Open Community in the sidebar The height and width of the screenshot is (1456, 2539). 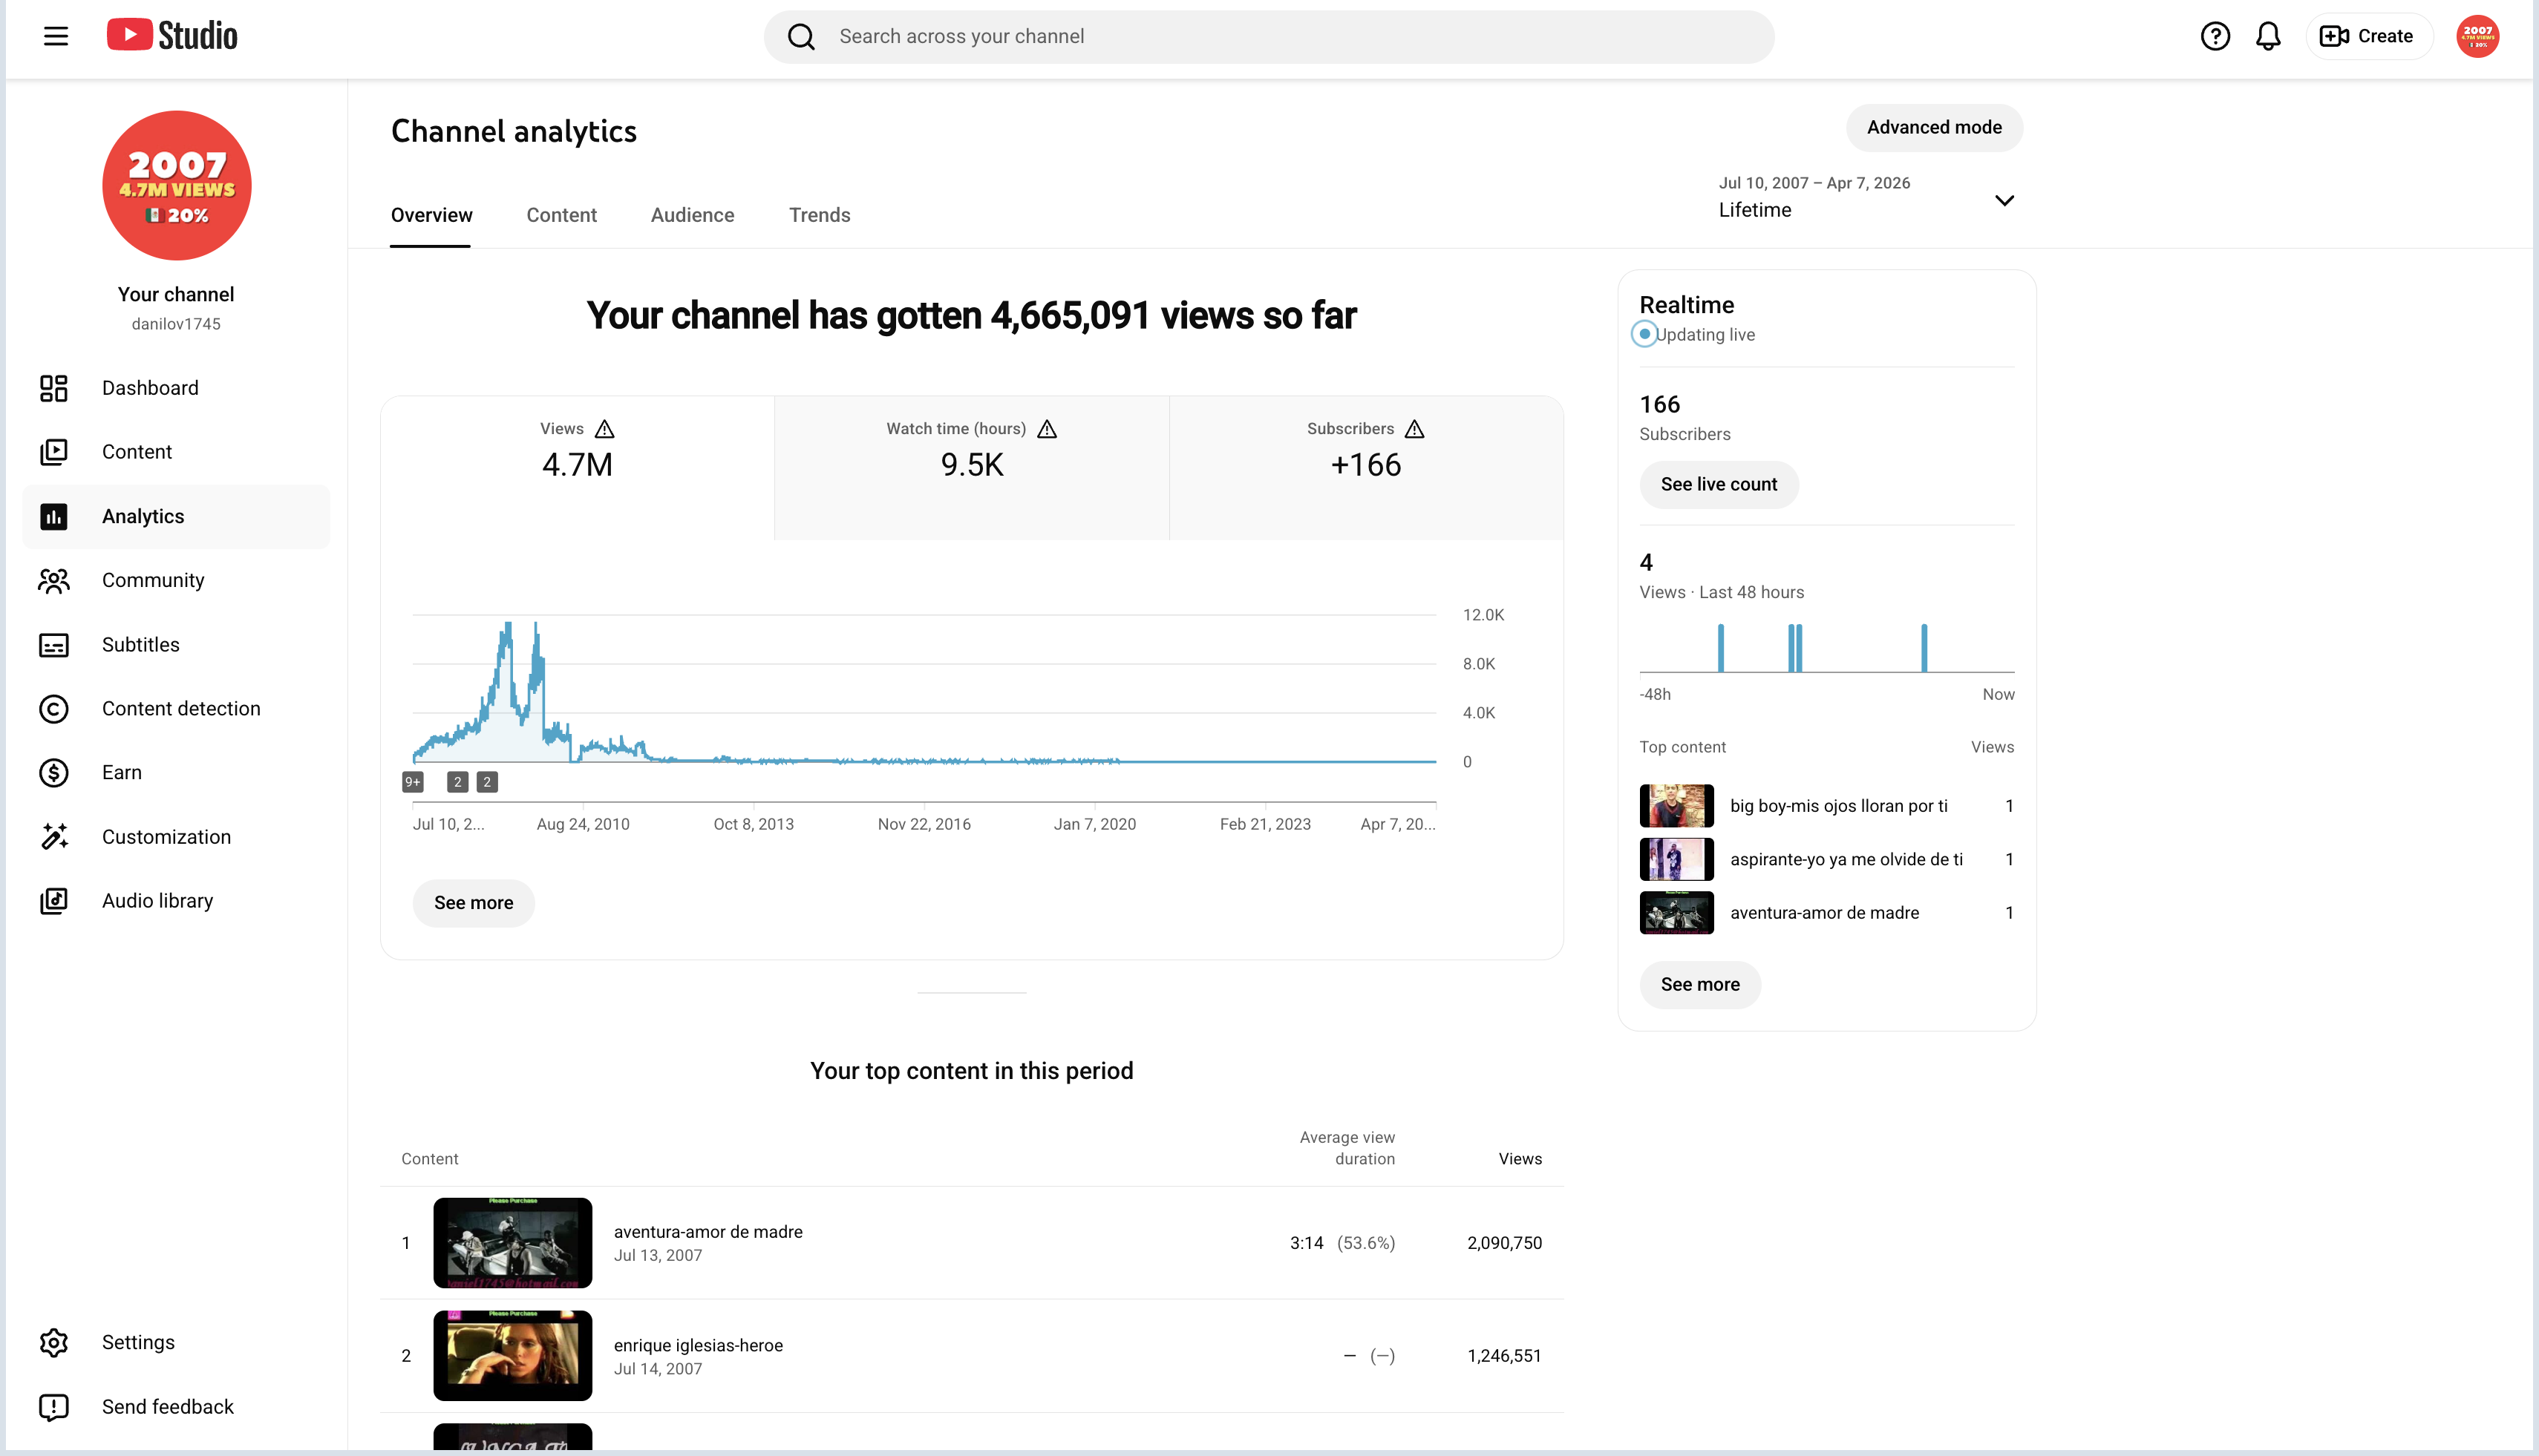pyautogui.click(x=176, y=581)
